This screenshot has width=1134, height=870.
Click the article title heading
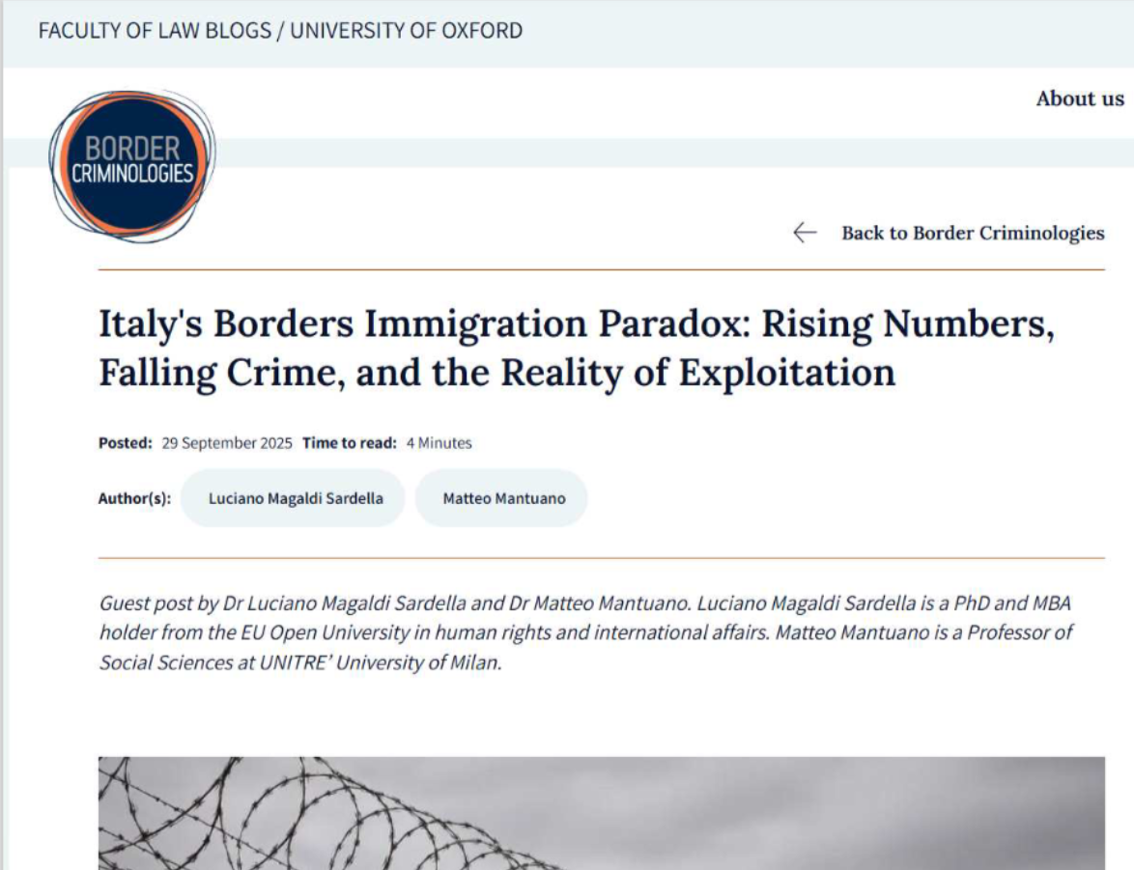click(577, 348)
